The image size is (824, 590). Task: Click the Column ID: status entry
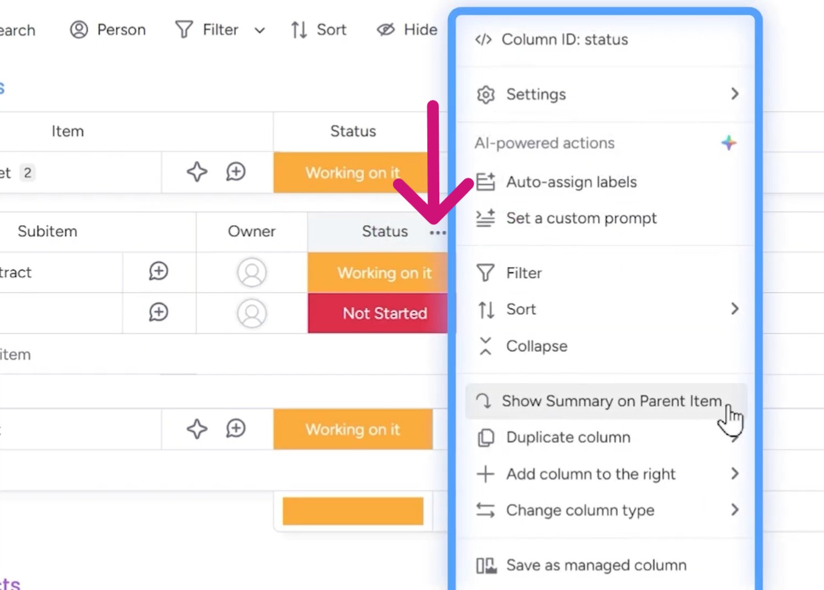point(565,39)
